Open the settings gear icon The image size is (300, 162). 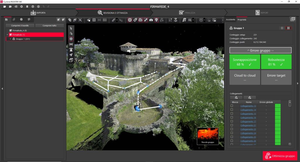[x=21, y=6]
